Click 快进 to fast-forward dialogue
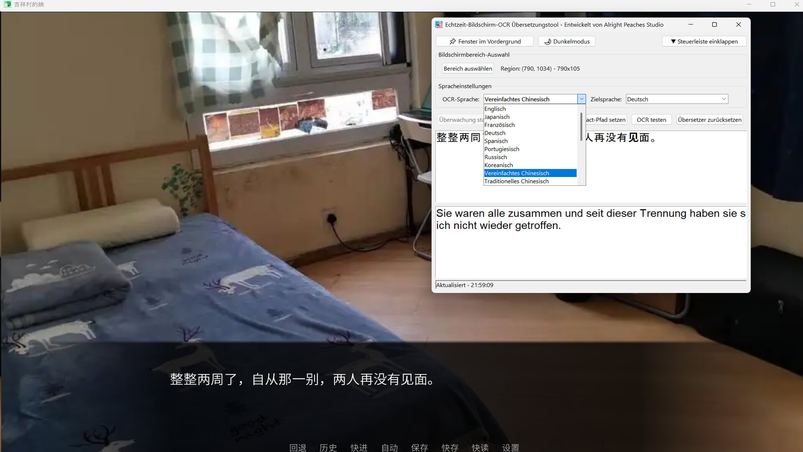This screenshot has height=452, width=803. (x=359, y=447)
